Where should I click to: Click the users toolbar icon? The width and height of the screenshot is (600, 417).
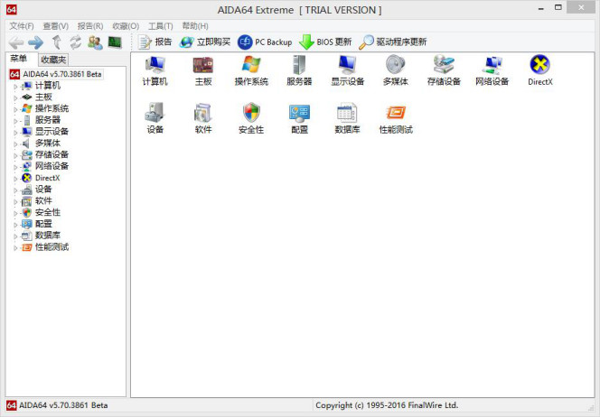[x=95, y=42]
